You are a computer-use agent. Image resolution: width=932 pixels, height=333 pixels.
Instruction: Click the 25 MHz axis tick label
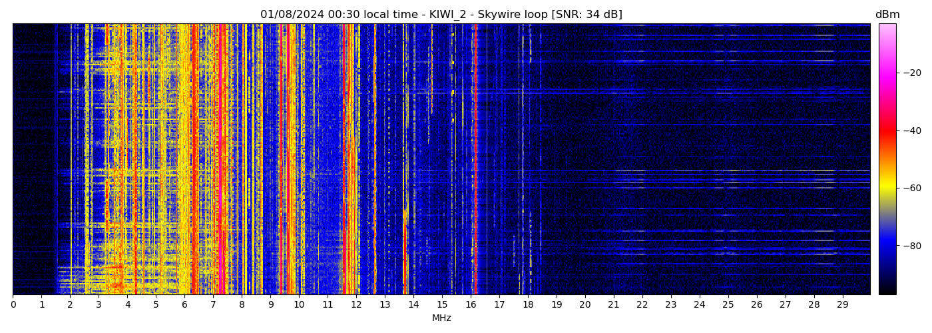pos(728,305)
